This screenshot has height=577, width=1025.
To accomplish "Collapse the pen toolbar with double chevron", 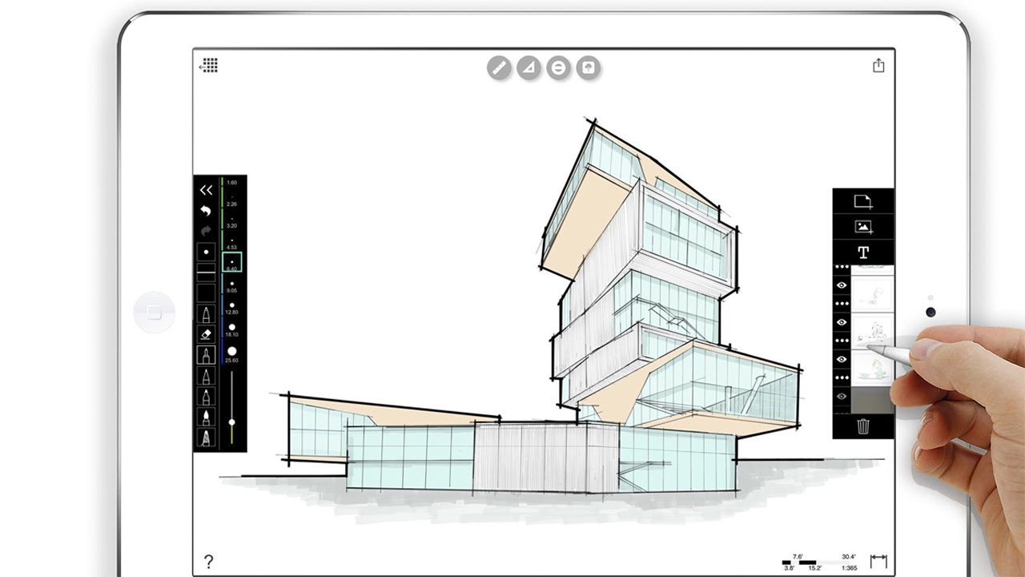I will pyautogui.click(x=206, y=190).
